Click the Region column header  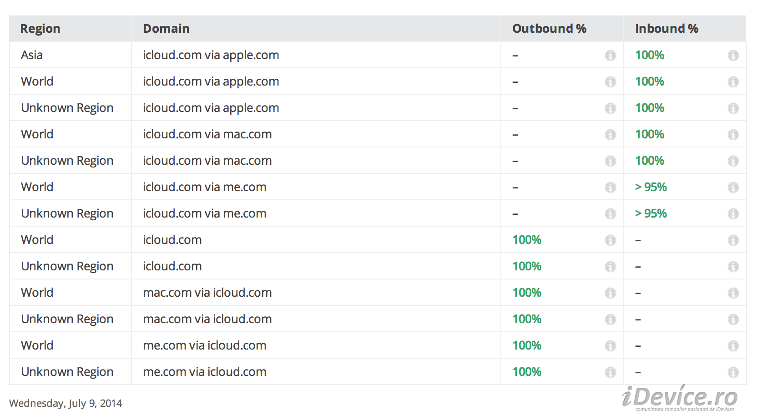pyautogui.click(x=40, y=29)
